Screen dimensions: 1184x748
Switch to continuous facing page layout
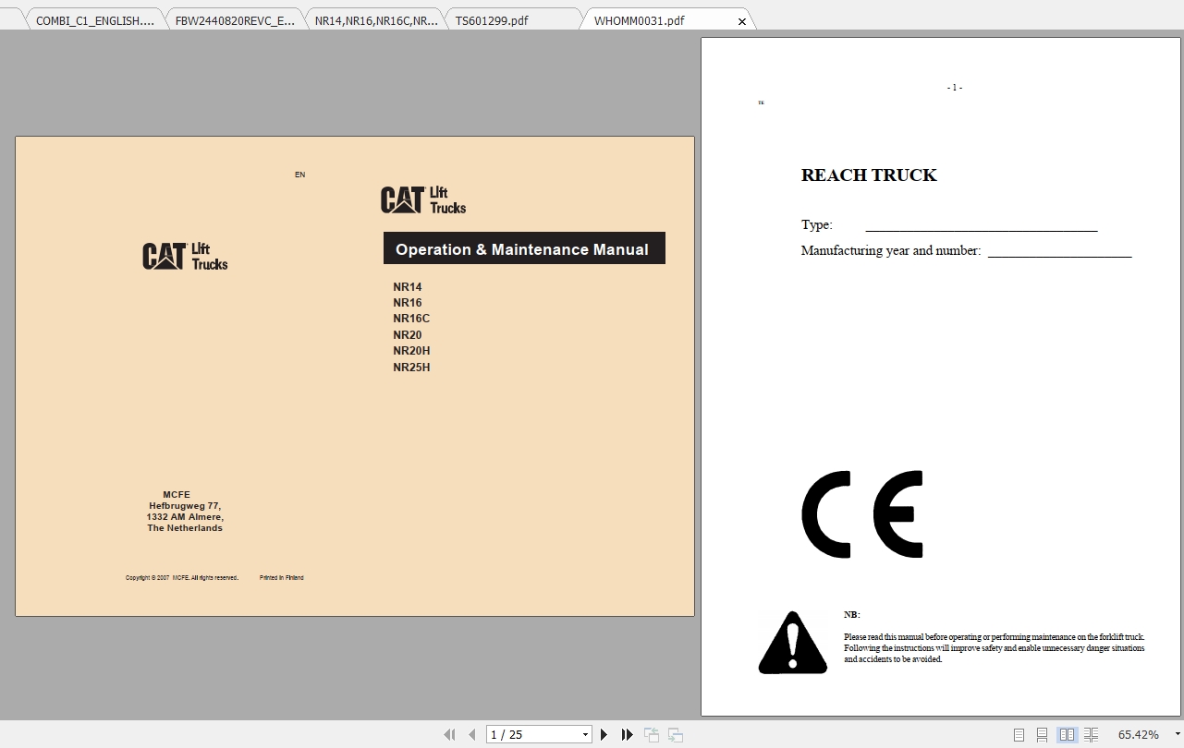coord(1092,735)
